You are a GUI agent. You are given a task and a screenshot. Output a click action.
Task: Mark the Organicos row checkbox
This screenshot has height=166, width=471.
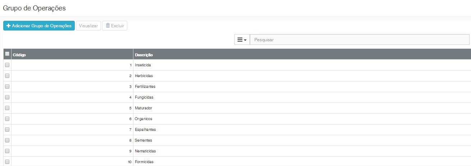coord(7,119)
